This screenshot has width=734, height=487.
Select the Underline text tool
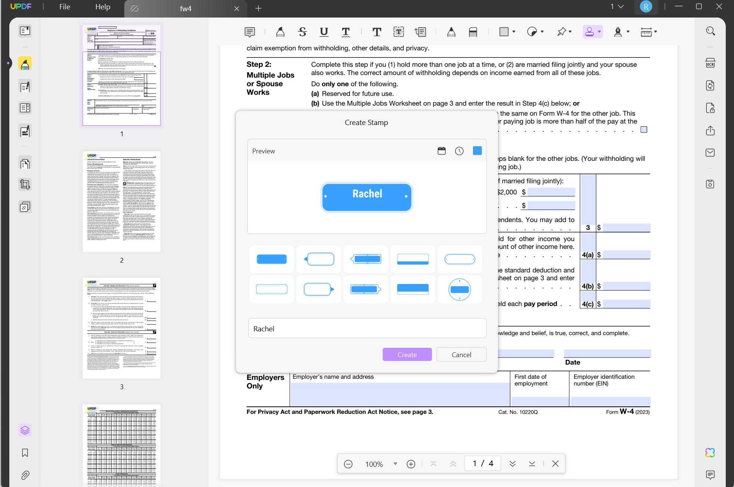(323, 32)
